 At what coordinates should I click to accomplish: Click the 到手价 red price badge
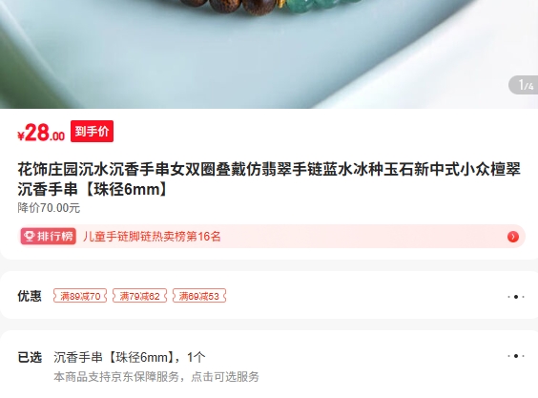[92, 131]
